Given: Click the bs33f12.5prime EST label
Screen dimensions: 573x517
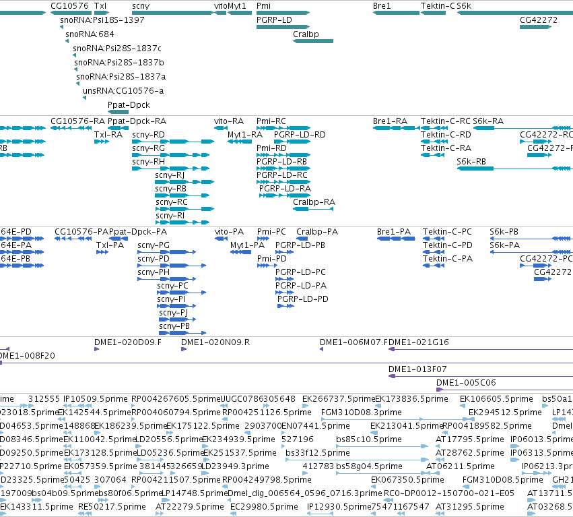Looking at the screenshot, I should pyautogui.click(x=318, y=453).
